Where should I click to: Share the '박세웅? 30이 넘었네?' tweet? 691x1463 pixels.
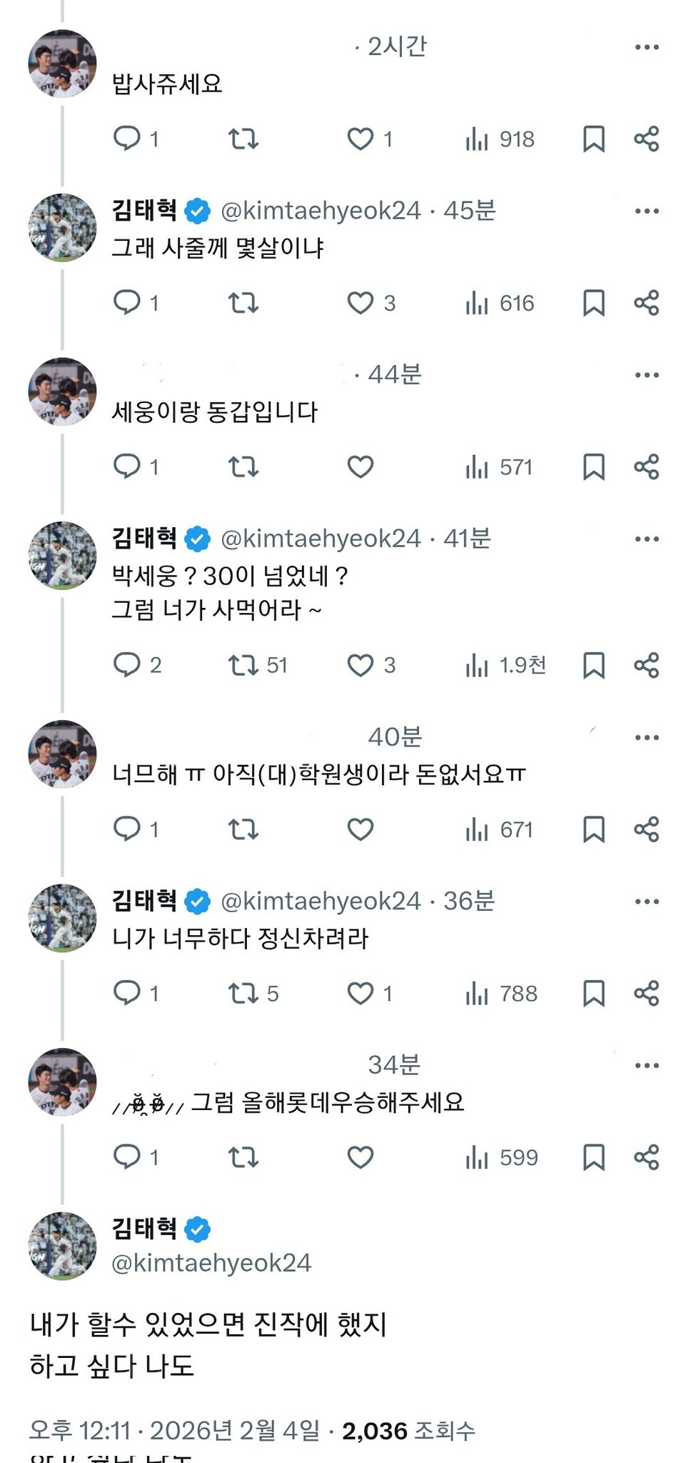pyautogui.click(x=646, y=665)
